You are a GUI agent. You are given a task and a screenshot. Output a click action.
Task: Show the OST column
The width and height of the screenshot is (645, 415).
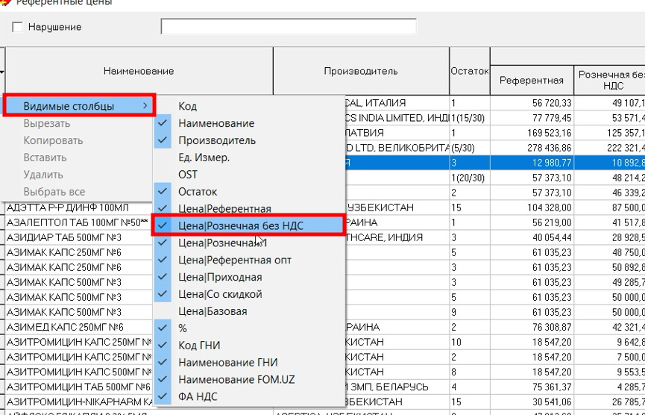click(249, 175)
